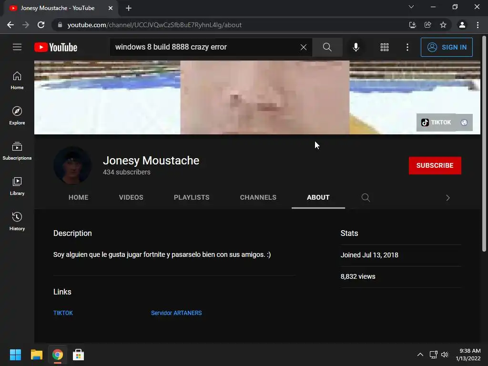Viewport: 488px width, 366px height.
Task: Click the SIGN IN button
Action: click(x=447, y=47)
